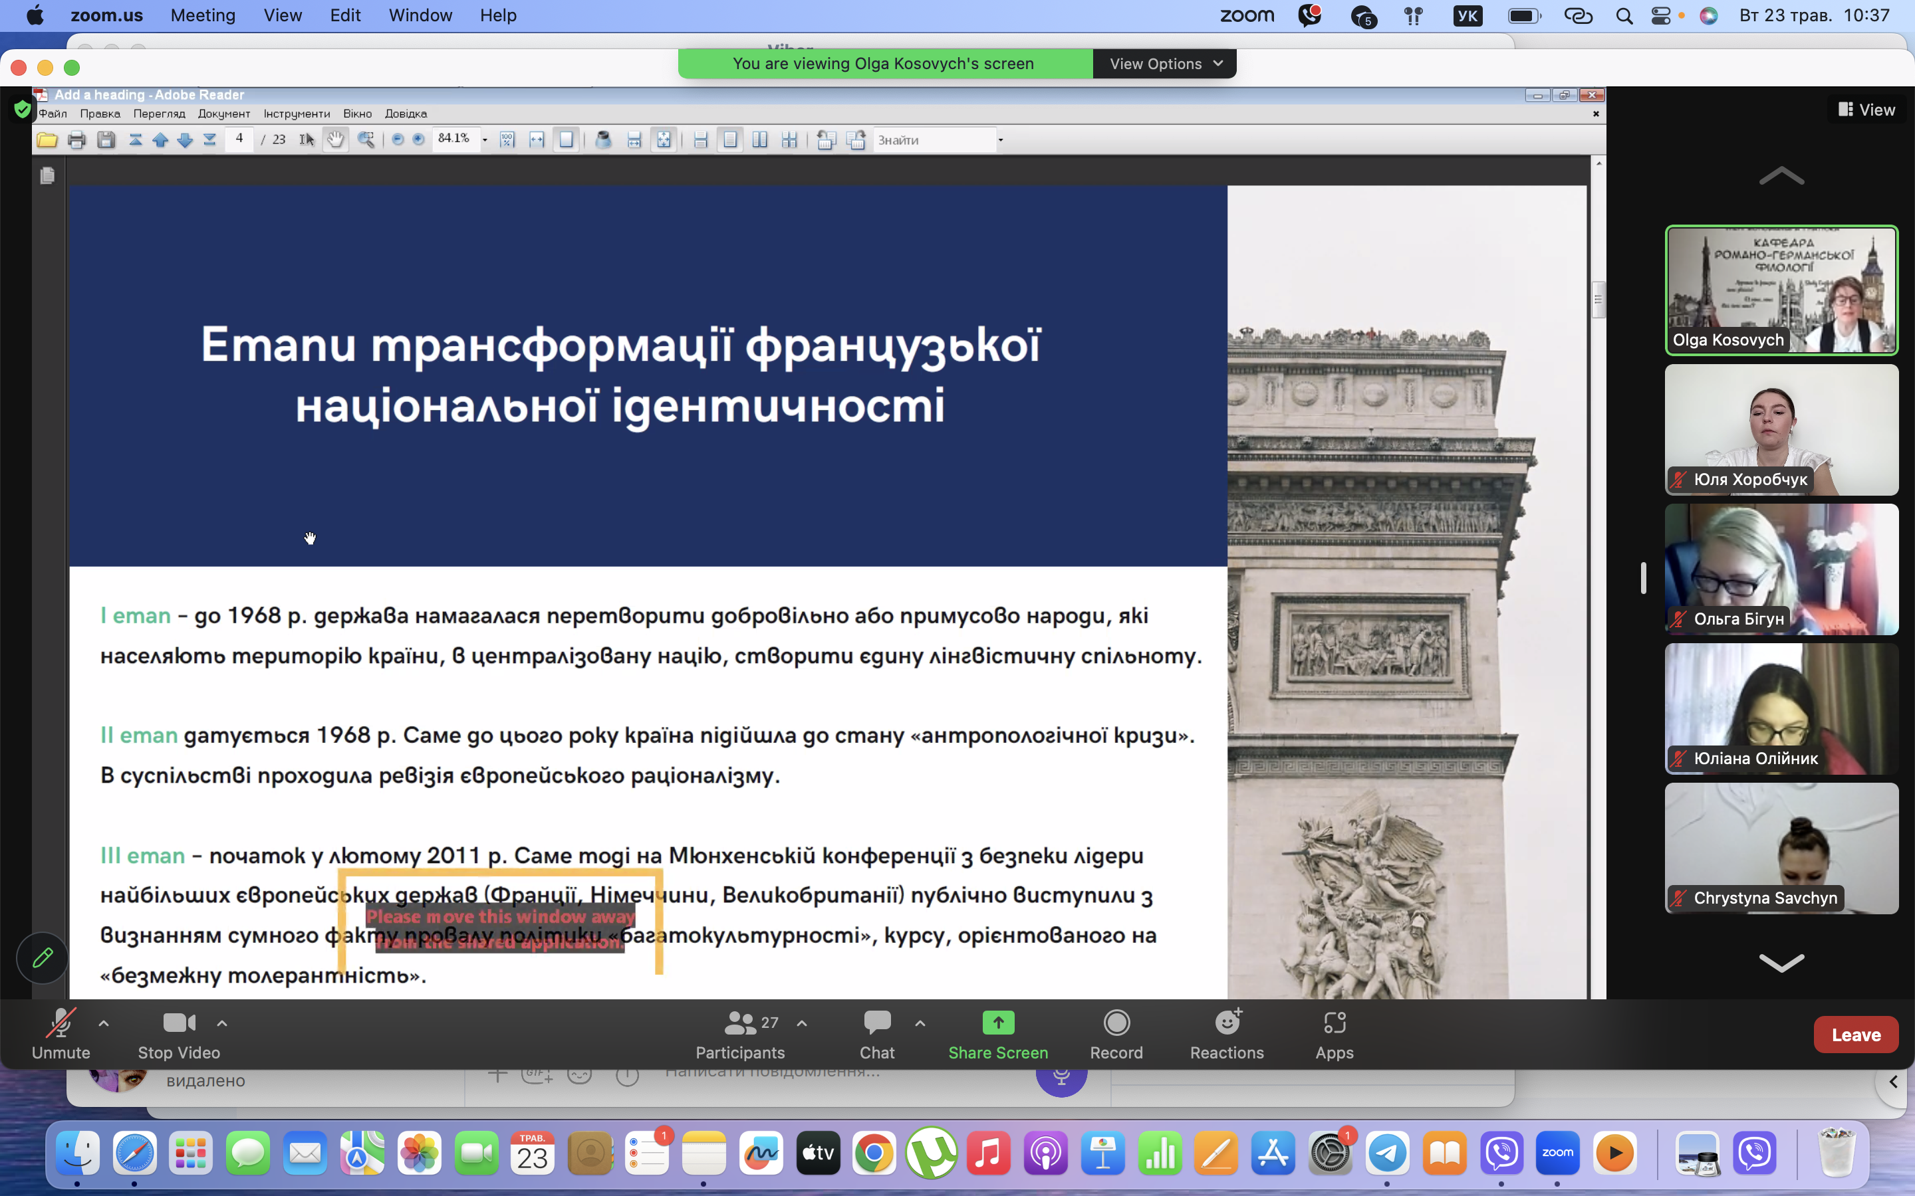1915x1196 pixels.
Task: Open Telegram from the Dock
Action: click(1387, 1154)
